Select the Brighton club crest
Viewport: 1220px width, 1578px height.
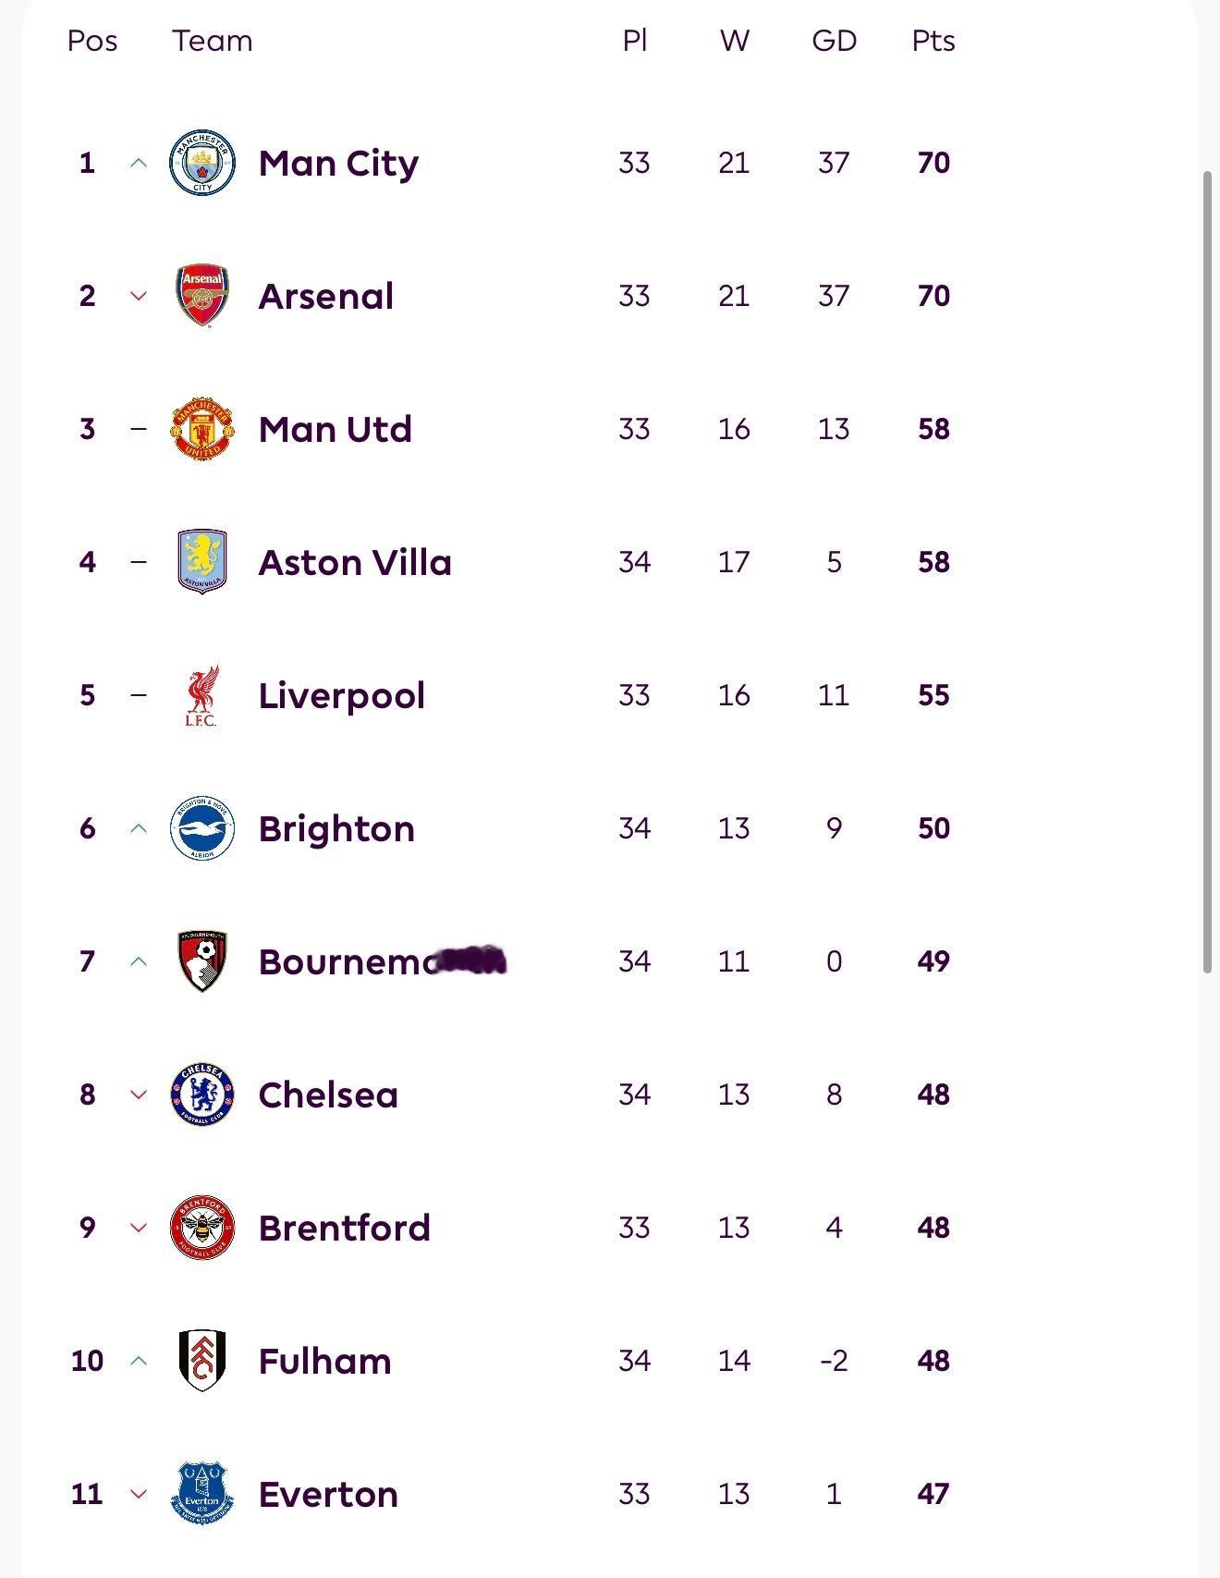click(x=202, y=828)
